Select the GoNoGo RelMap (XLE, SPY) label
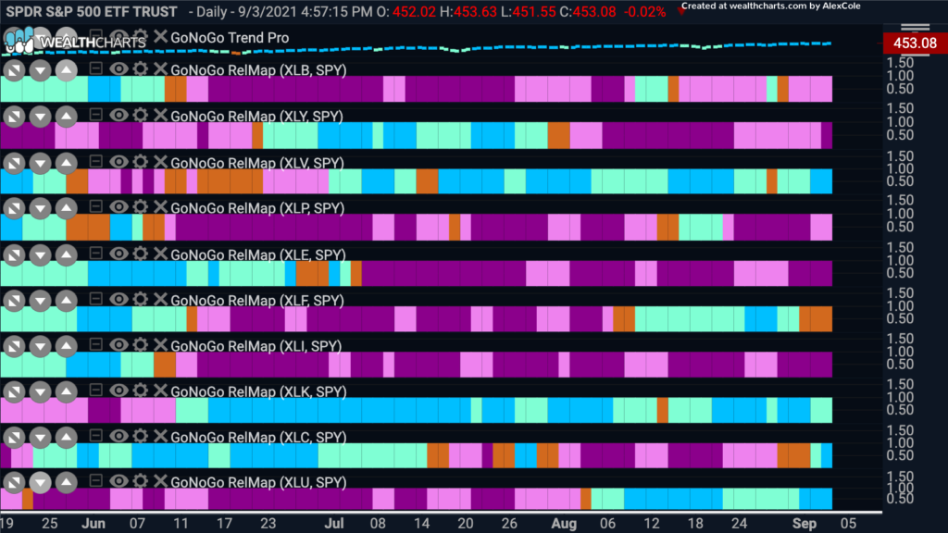The width and height of the screenshot is (948, 533). pyautogui.click(x=258, y=255)
